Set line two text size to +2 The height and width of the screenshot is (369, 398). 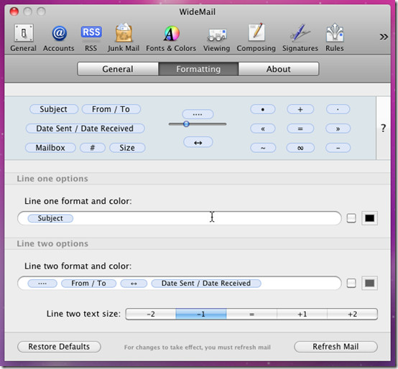(352, 314)
